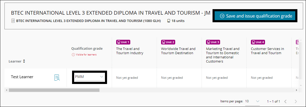Click document icon beside the diploma subtitle
306x107 pixels.
point(13,21)
